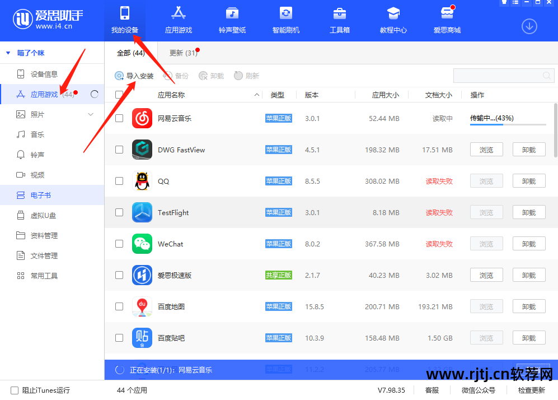Click the 网易云音乐 app icon

coord(142,118)
